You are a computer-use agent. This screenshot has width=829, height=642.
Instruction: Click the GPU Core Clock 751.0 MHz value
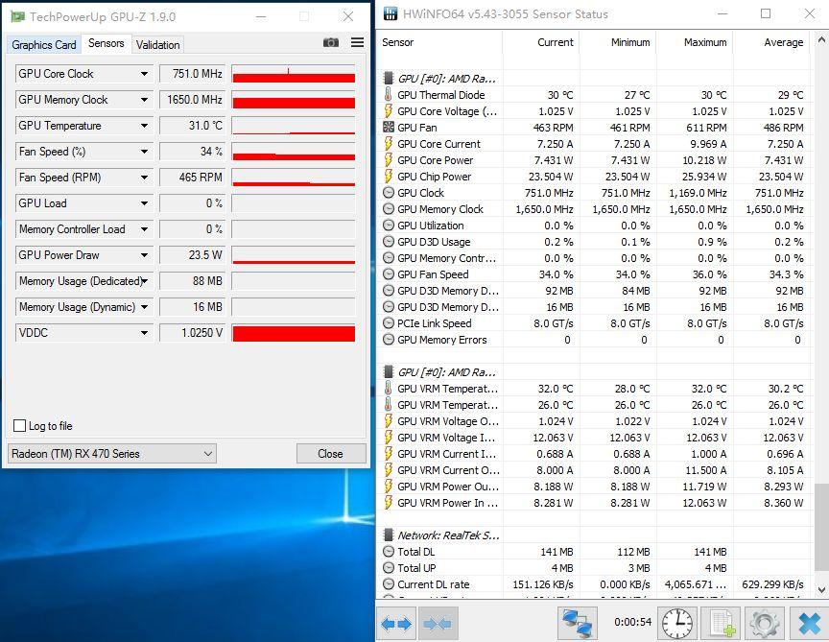[193, 74]
